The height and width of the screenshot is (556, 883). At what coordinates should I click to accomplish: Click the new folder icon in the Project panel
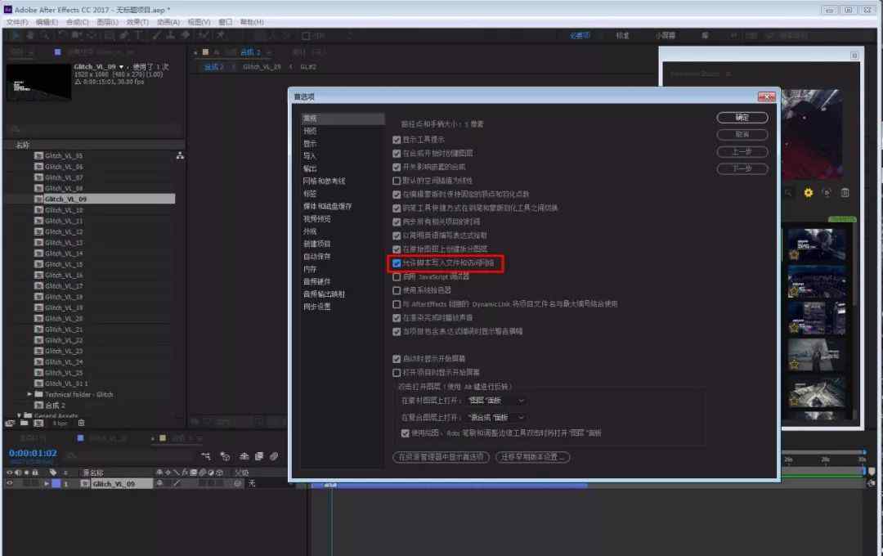[x=24, y=423]
